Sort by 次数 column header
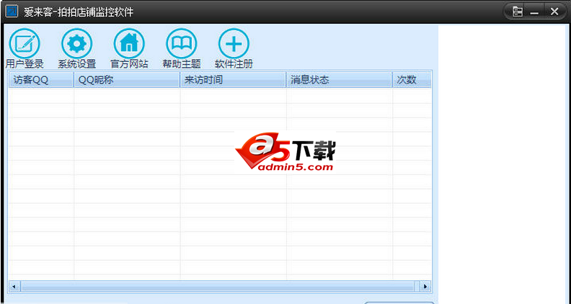Image resolution: width=571 pixels, height=304 pixels. point(412,80)
